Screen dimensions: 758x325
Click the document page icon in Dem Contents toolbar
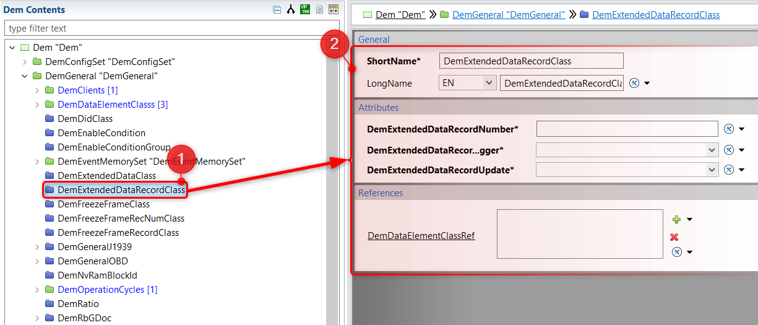pos(319,9)
